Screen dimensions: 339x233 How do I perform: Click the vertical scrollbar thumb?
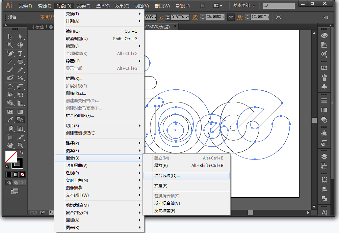[314, 120]
